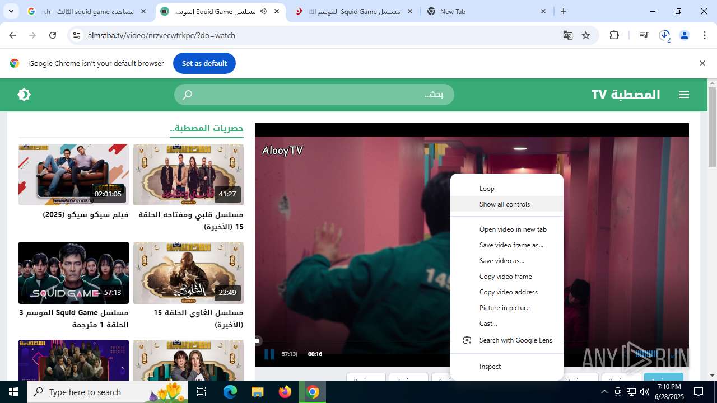
Task: Open the 02:01:05 movie thumbnail
Action: click(73, 175)
